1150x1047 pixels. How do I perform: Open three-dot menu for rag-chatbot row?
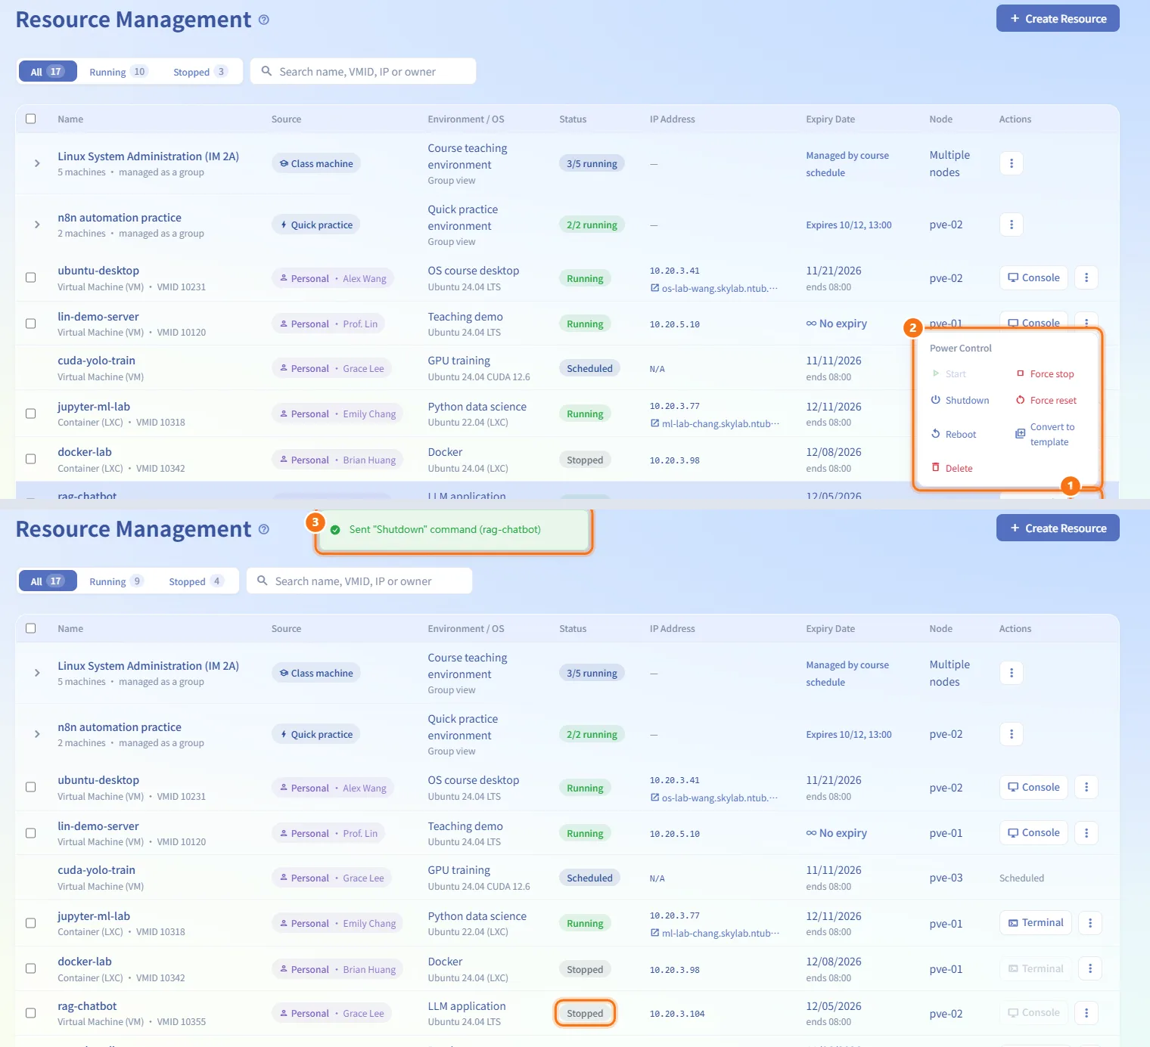(1086, 1013)
